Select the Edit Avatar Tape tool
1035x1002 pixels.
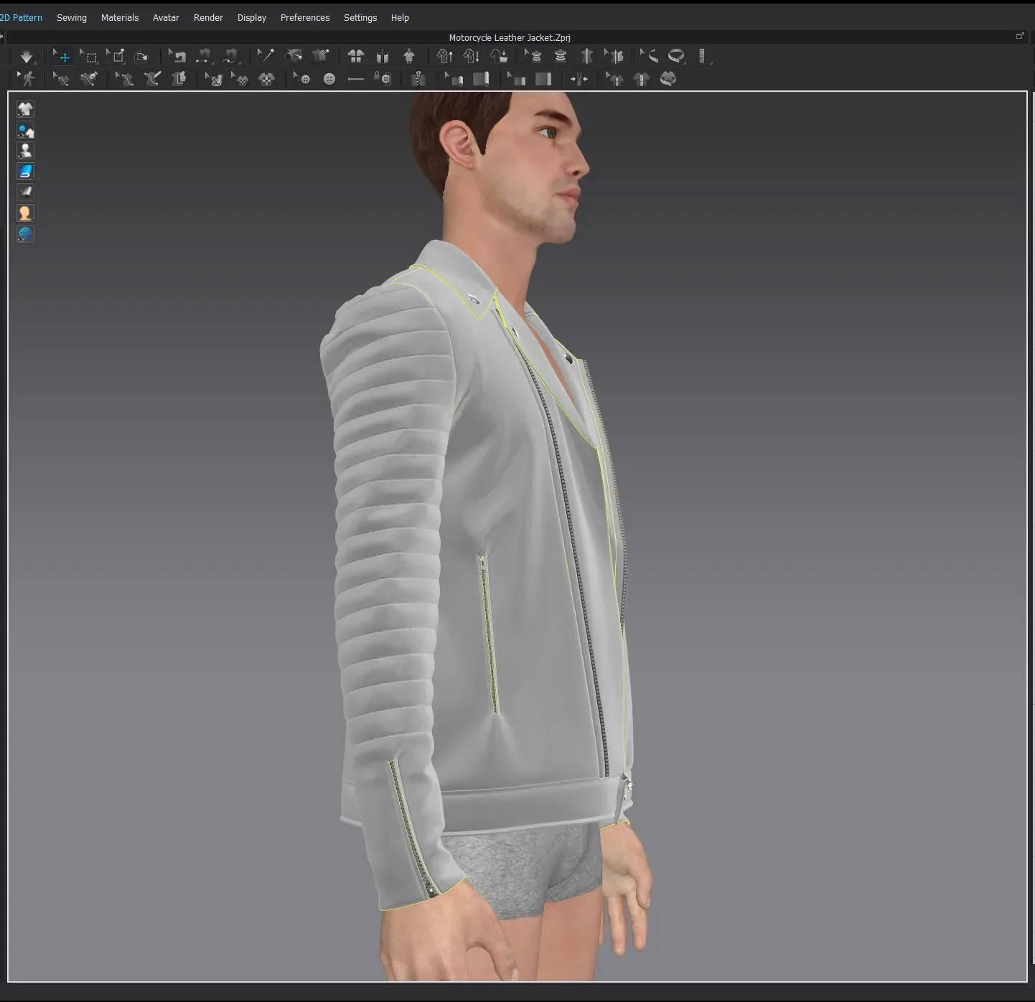[x=533, y=56]
